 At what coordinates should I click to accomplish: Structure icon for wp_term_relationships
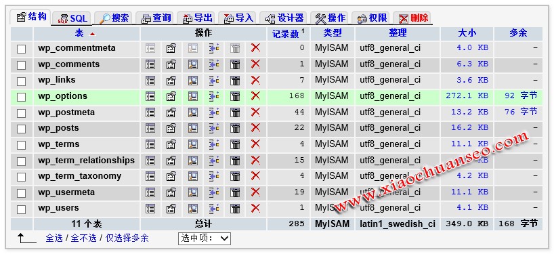pyautogui.click(x=171, y=161)
